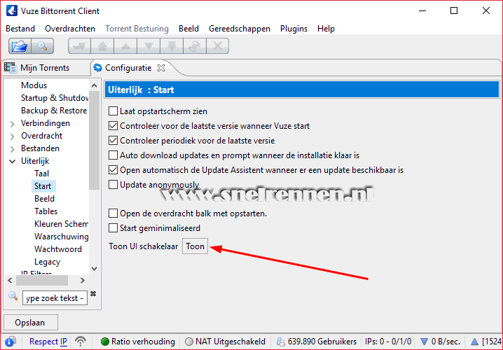Click the first greyed arrow toolbar icon
This screenshot has width=503, height=350.
click(x=80, y=46)
